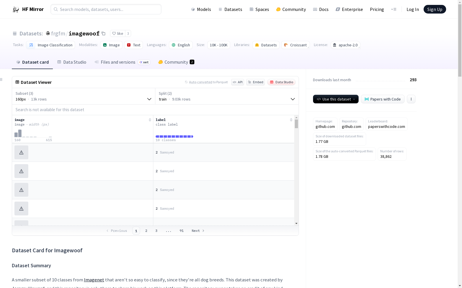The image size is (462, 288).
Task: Click the English language tag
Action: [181, 45]
